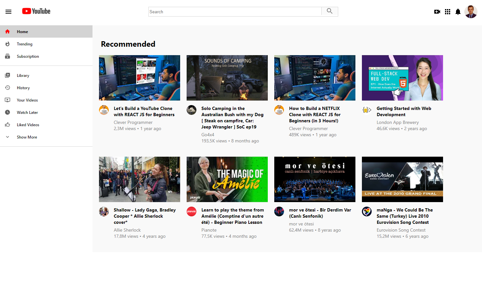Open Eurovision Song Contest channel avatar
Image resolution: width=482 pixels, height=302 pixels.
[x=367, y=211]
